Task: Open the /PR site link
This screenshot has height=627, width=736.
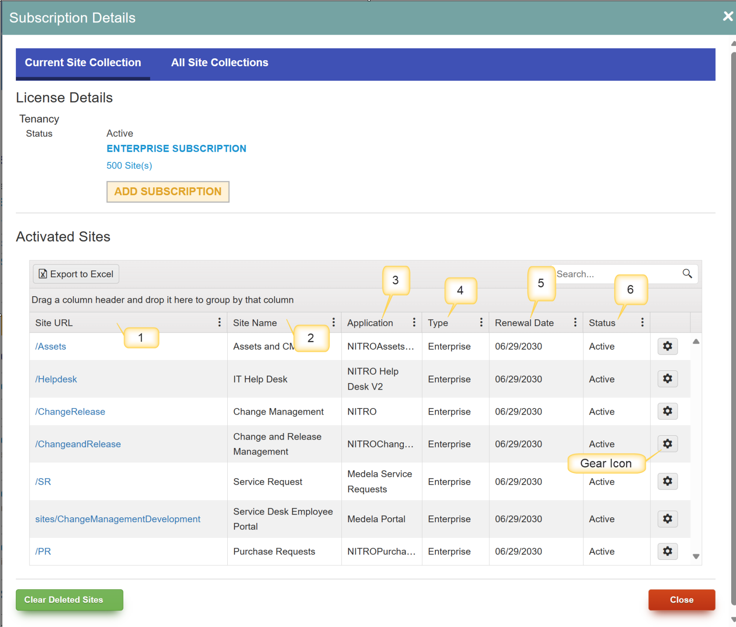Action: (43, 552)
